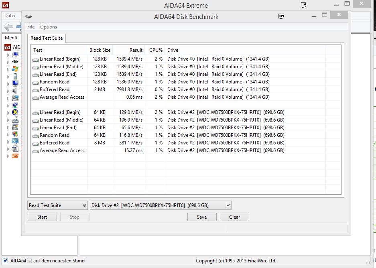
Task: Click the 64 app icon in AIDA64 Extreme title bar
Action: coord(6,5)
